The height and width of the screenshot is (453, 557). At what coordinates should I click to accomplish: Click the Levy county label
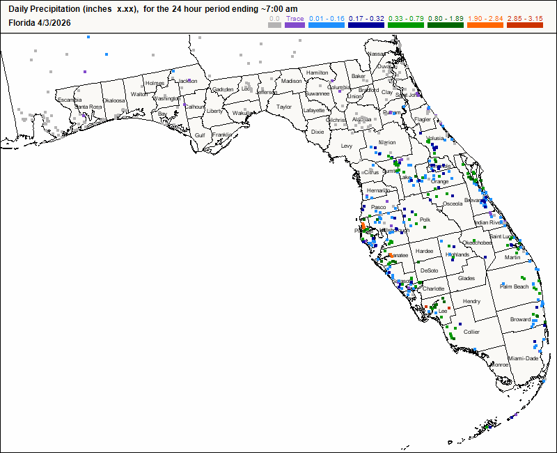pos(347,146)
